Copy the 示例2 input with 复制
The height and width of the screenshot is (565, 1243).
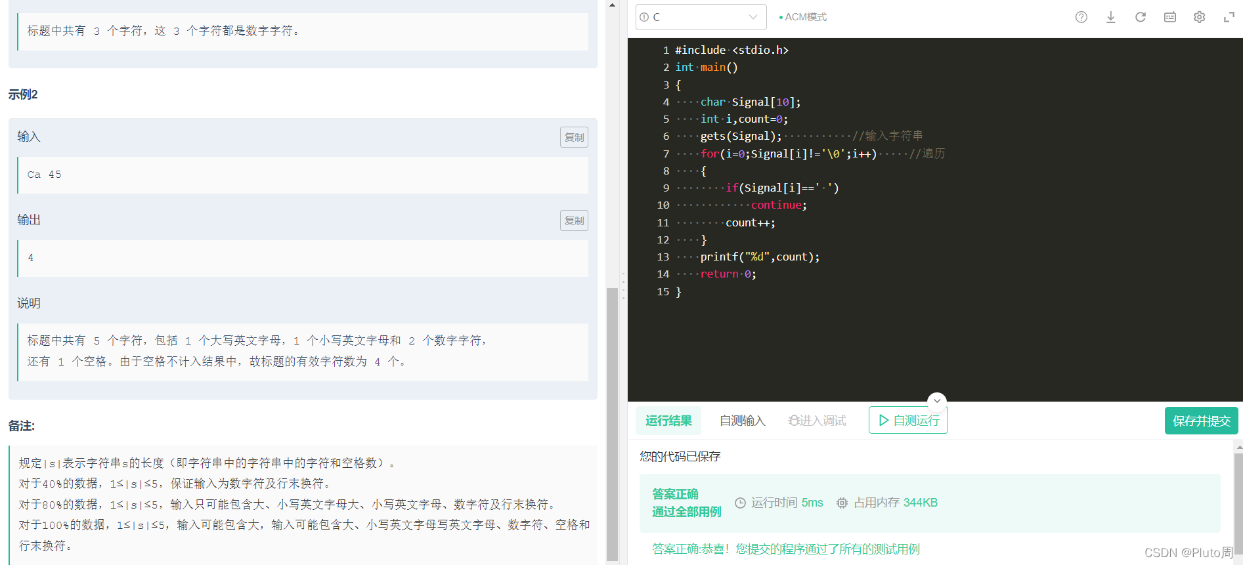[574, 137]
